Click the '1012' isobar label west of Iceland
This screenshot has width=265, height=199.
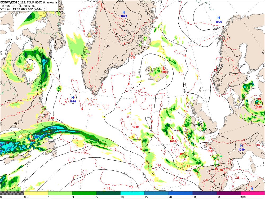[139, 71]
